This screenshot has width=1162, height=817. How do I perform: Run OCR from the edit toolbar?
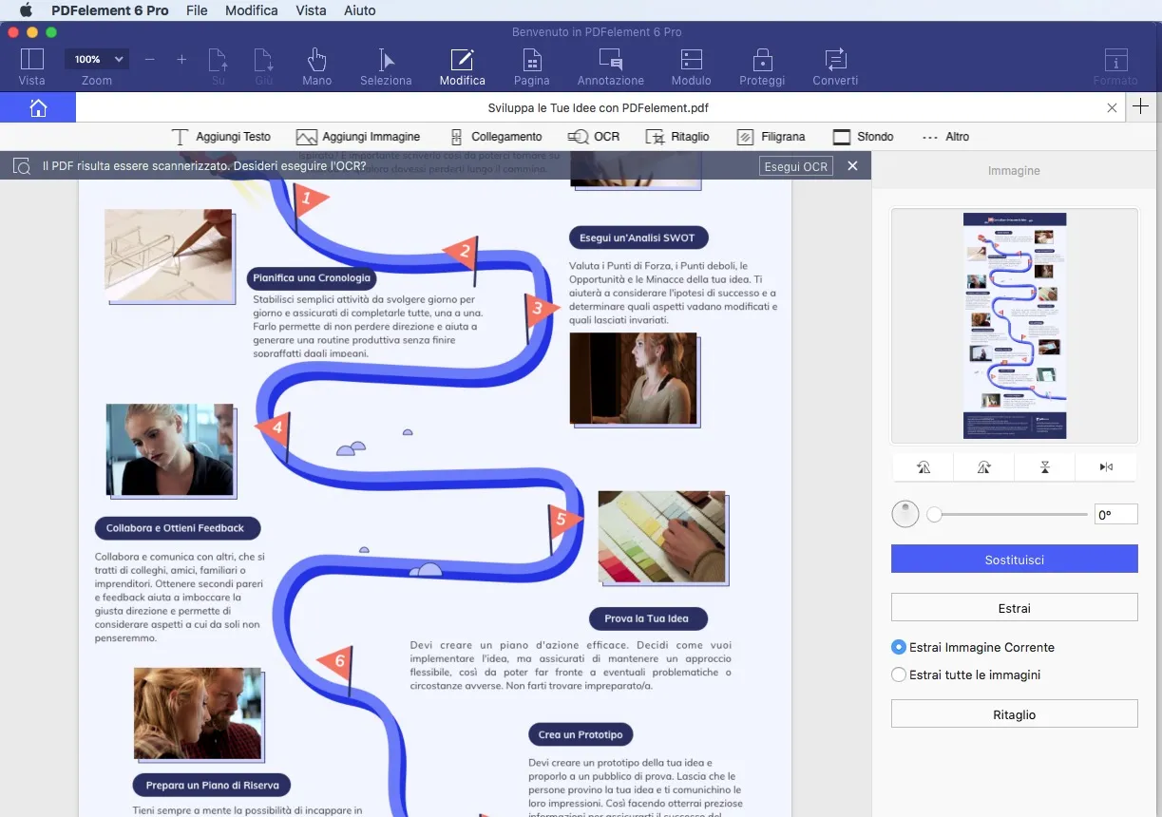click(594, 136)
